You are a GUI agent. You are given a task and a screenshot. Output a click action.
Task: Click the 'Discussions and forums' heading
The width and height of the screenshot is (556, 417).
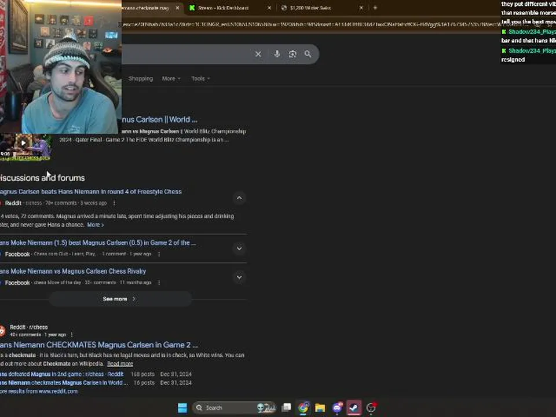pyautogui.click(x=42, y=178)
